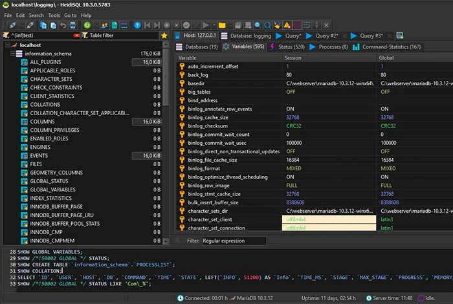This screenshot has height=304, width=453.
Task: Click the database tree vertical scrollbar thumb
Action: [x=166, y=78]
